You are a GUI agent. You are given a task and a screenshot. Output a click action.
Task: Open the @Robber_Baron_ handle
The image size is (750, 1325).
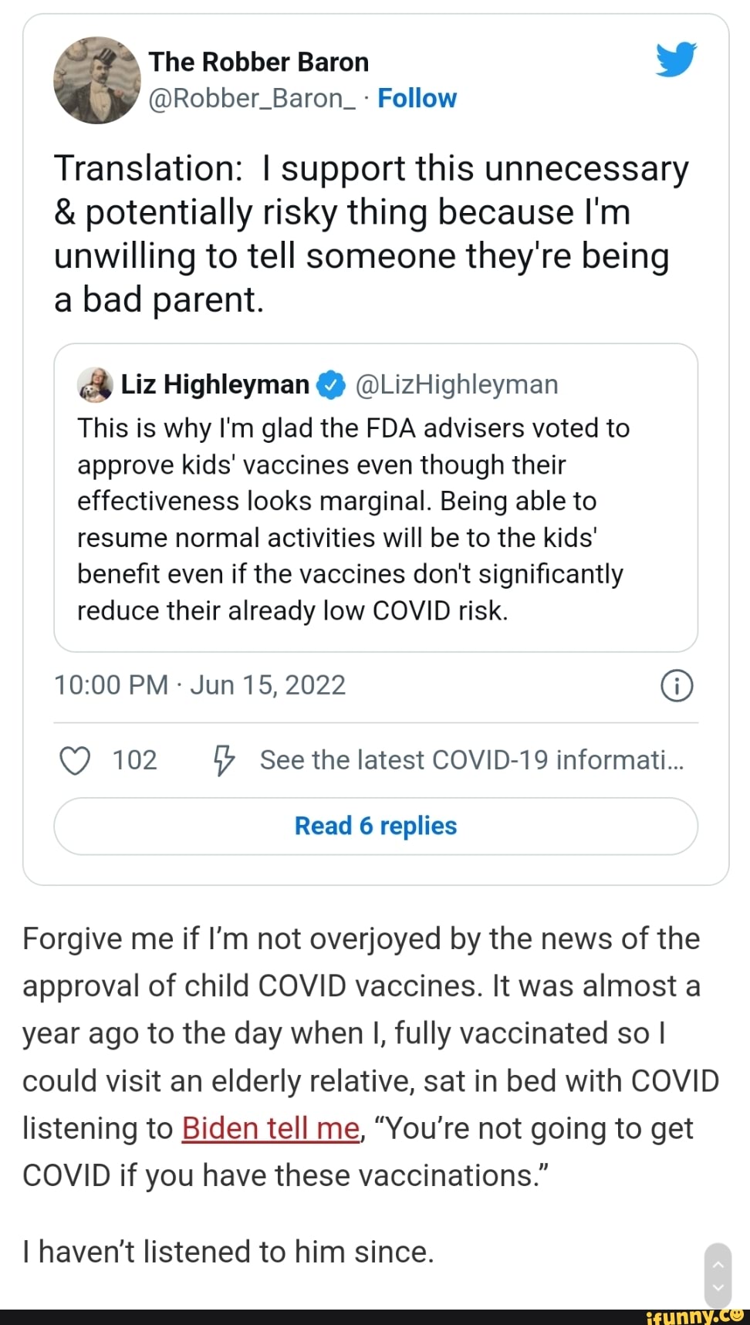pyautogui.click(x=252, y=99)
